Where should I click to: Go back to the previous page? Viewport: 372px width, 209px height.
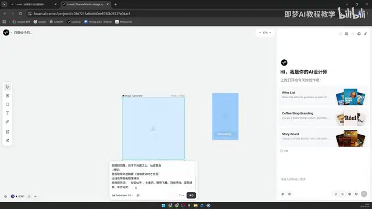pyautogui.click(x=5, y=14)
